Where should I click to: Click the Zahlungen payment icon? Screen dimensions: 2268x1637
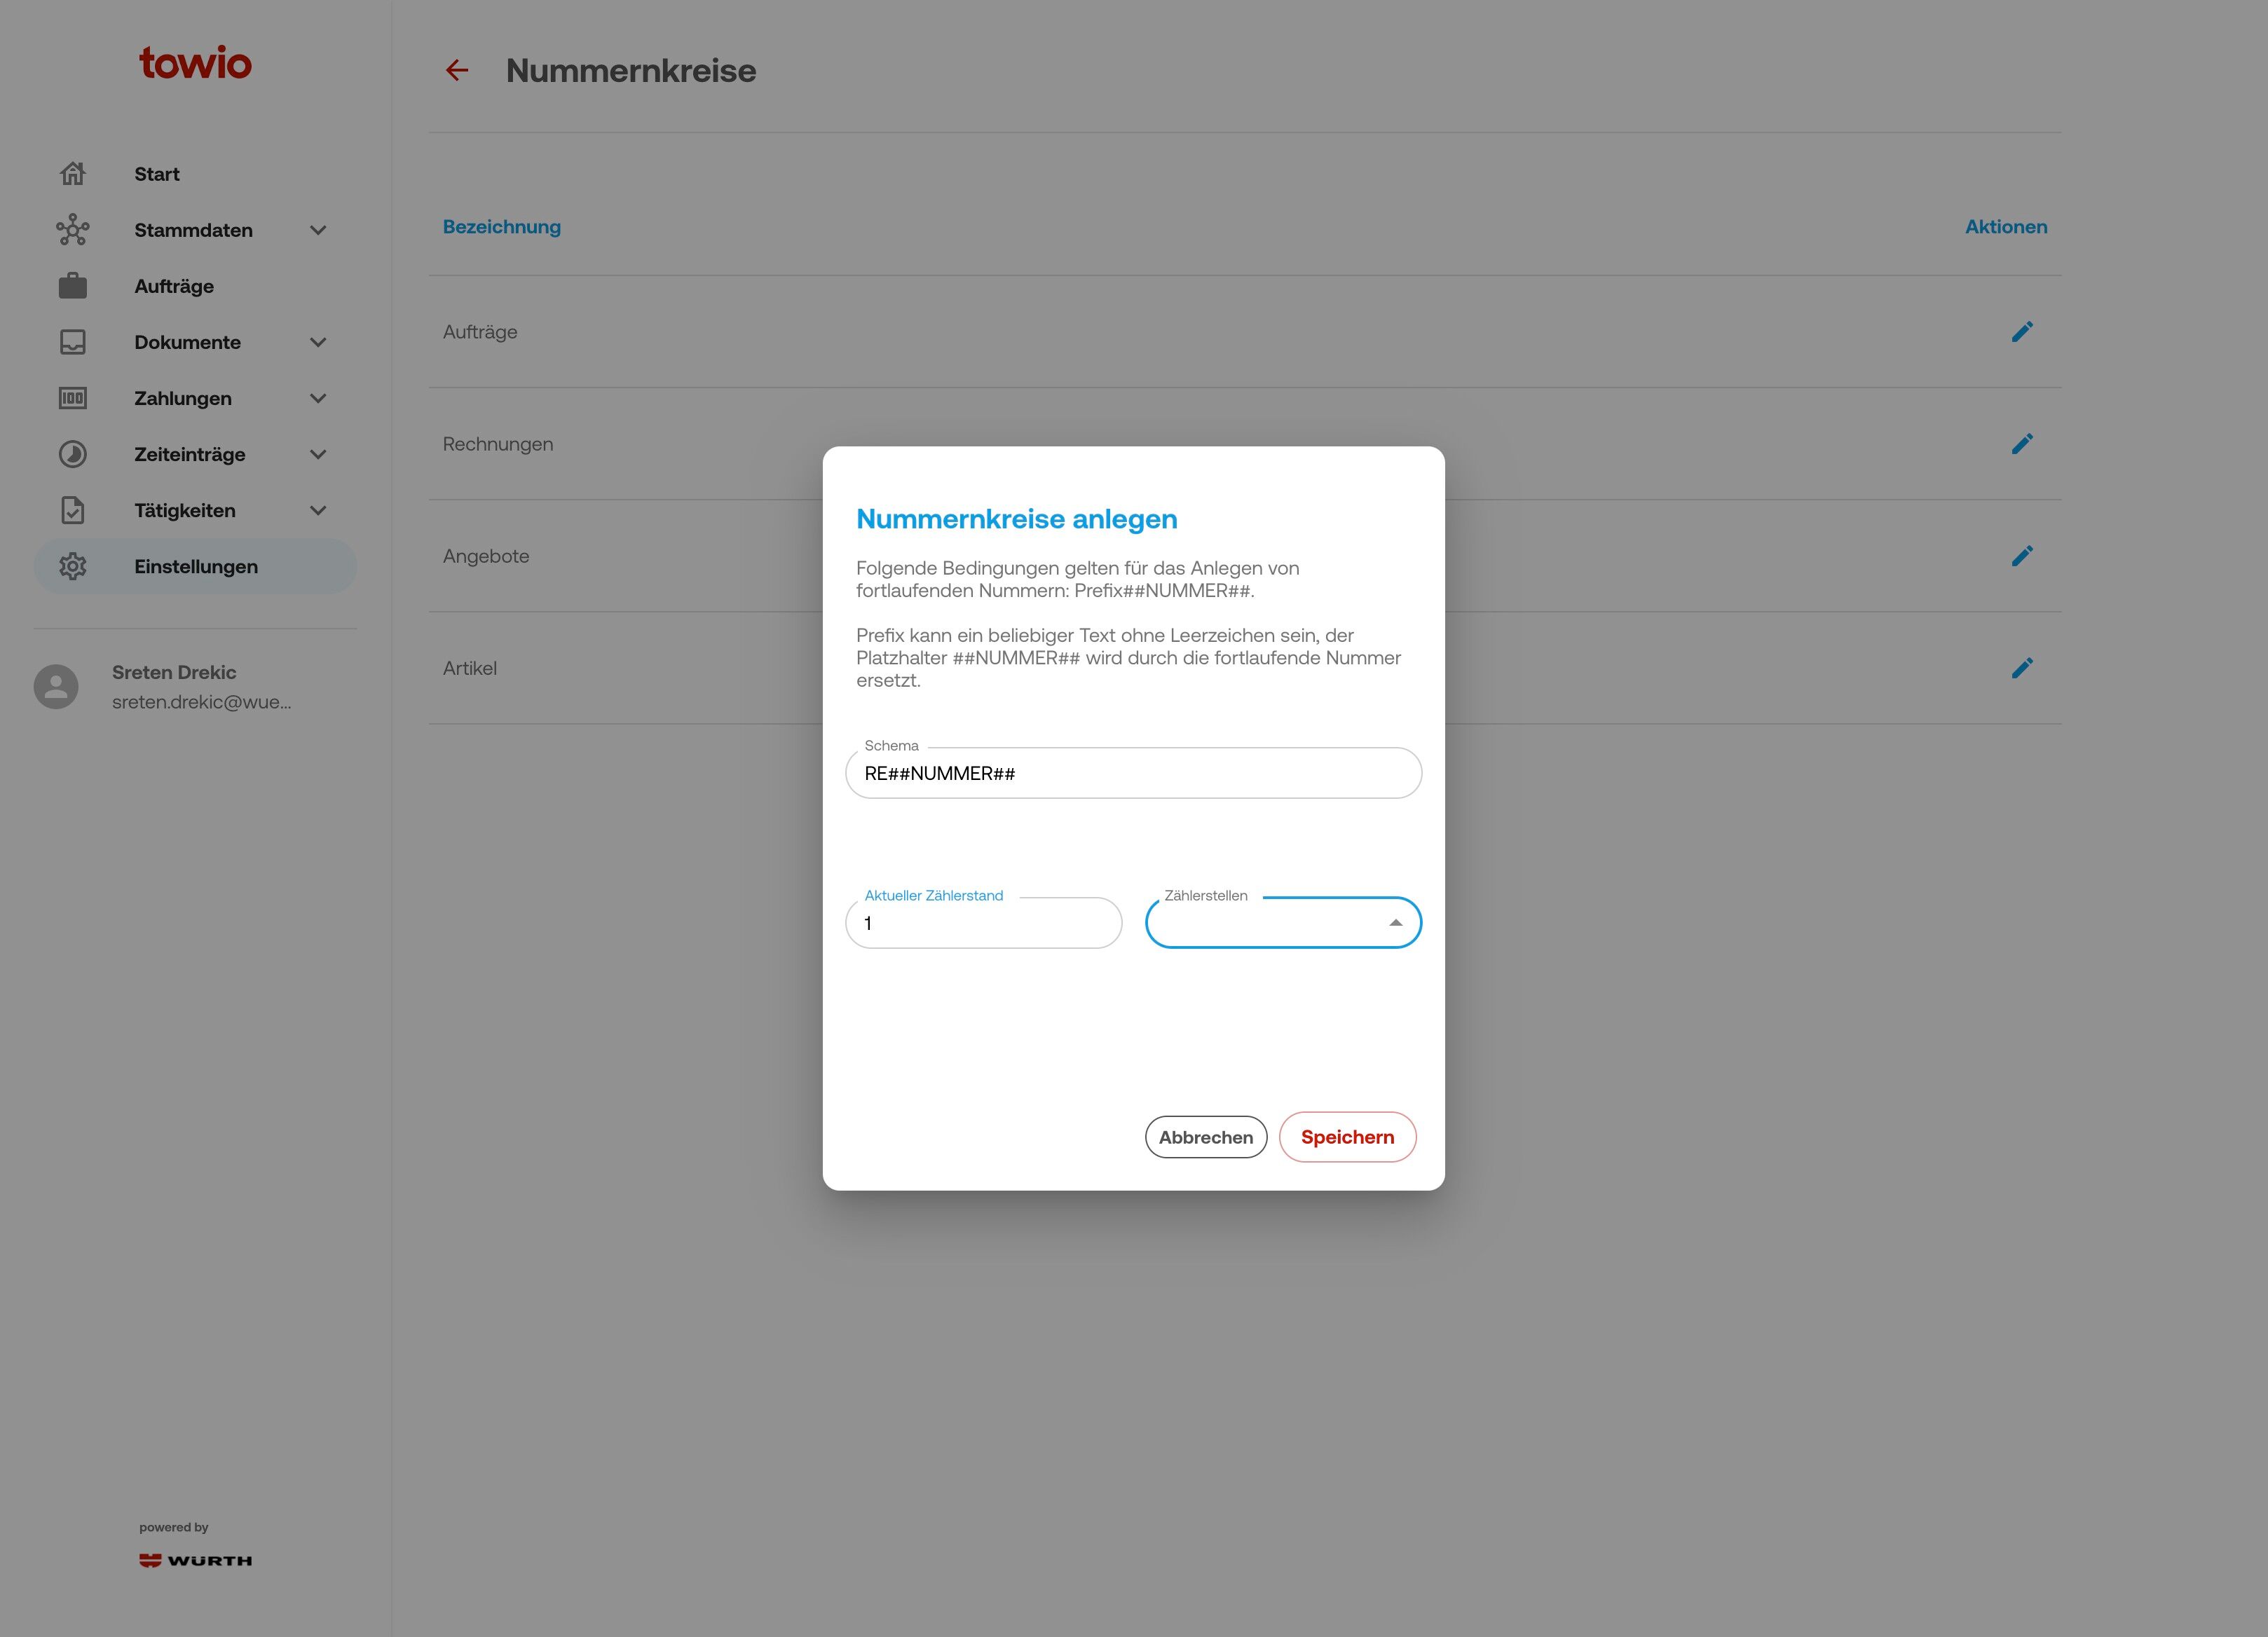tap(72, 398)
